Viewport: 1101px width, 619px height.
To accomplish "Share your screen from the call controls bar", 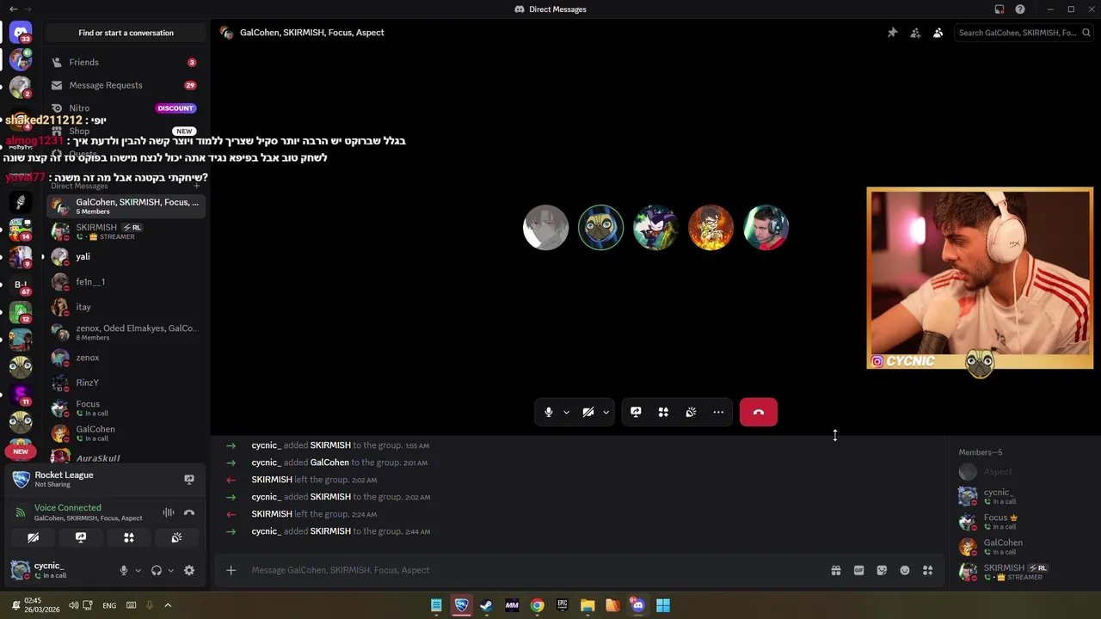I will [636, 413].
